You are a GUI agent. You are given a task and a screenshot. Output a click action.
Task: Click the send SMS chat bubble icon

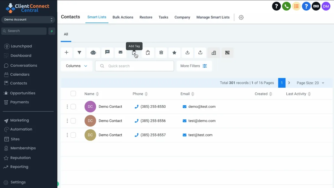tap(107, 52)
